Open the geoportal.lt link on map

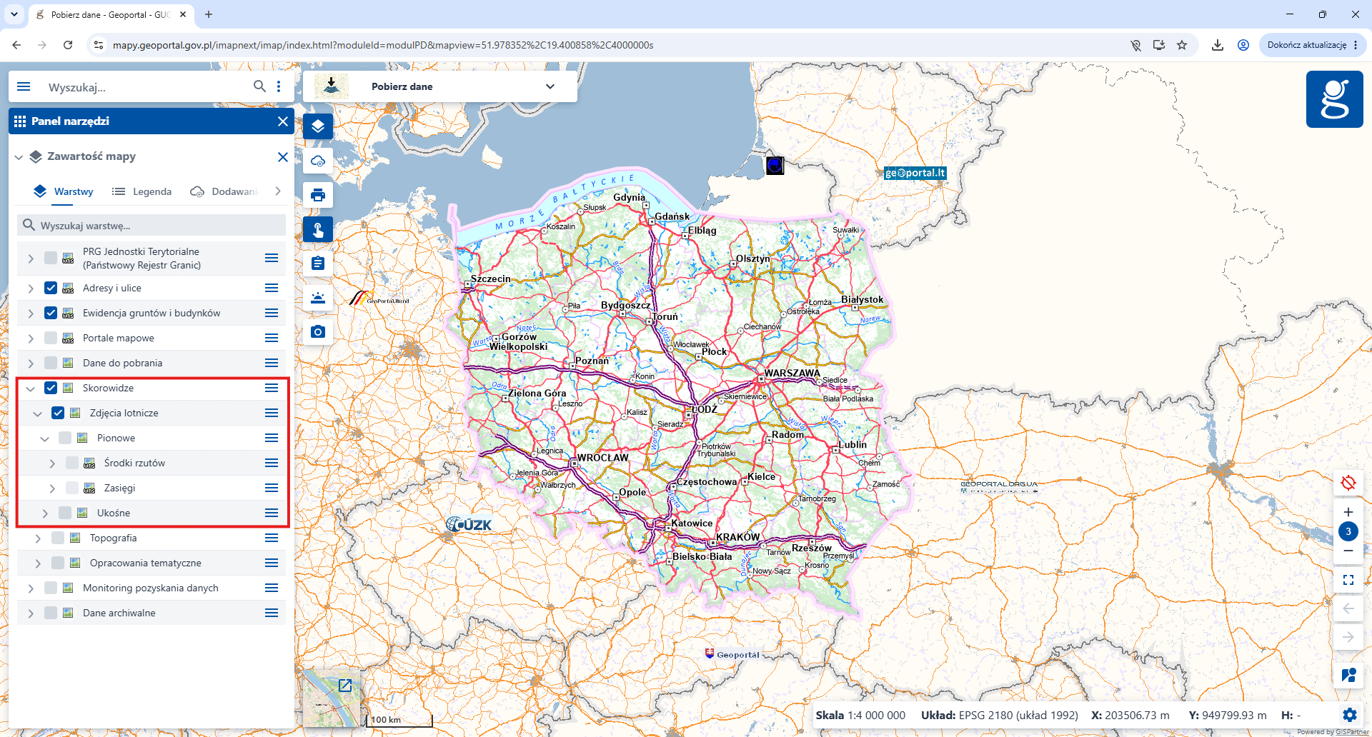tap(915, 173)
